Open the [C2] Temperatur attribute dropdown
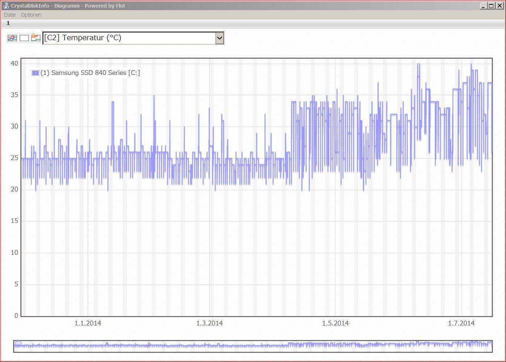 coord(133,38)
